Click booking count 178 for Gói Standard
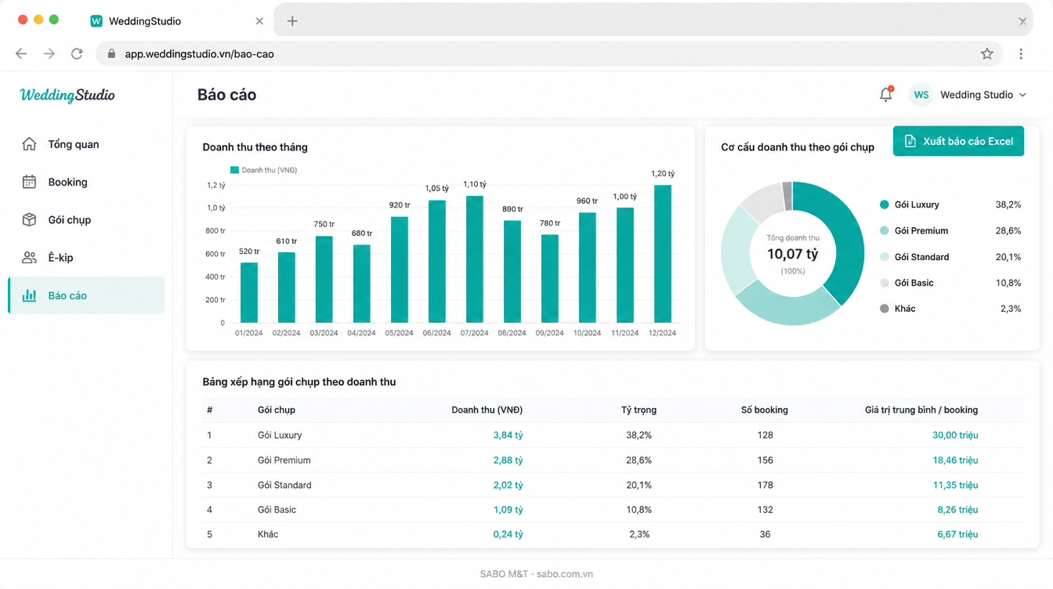The height and width of the screenshot is (589, 1053). tap(765, 485)
